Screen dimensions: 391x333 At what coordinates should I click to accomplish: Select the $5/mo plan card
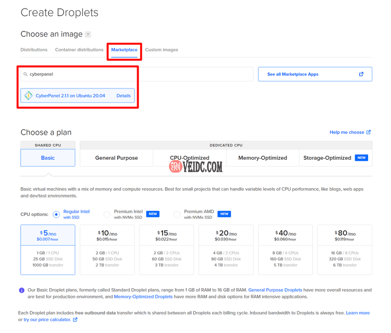[x=48, y=250]
